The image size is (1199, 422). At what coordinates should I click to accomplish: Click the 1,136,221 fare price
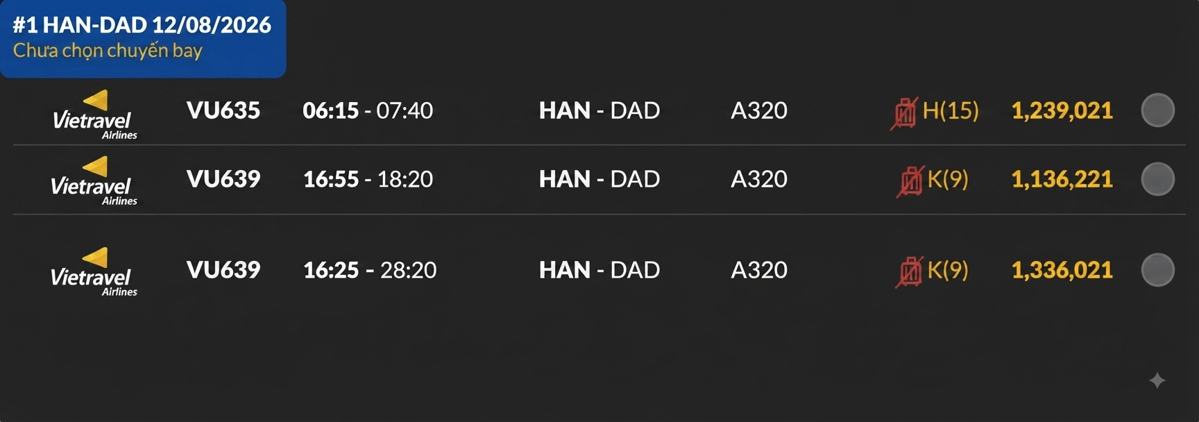pos(1062,179)
